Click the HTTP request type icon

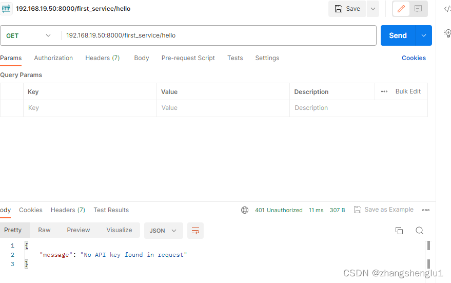click(x=6, y=9)
